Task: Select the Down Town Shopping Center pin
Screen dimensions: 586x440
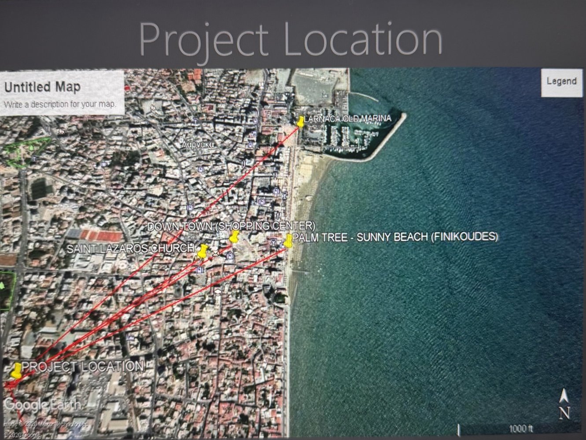Action: point(234,237)
